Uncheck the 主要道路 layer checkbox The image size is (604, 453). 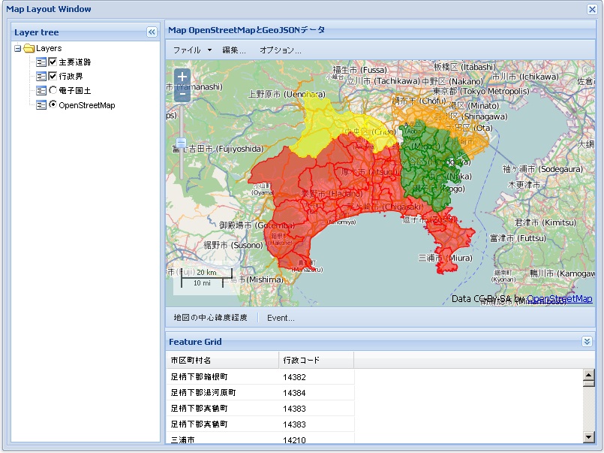[x=53, y=62]
